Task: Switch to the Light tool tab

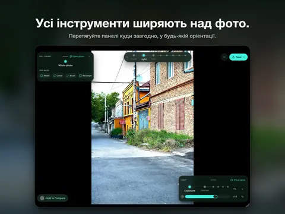Action: [x=144, y=57]
